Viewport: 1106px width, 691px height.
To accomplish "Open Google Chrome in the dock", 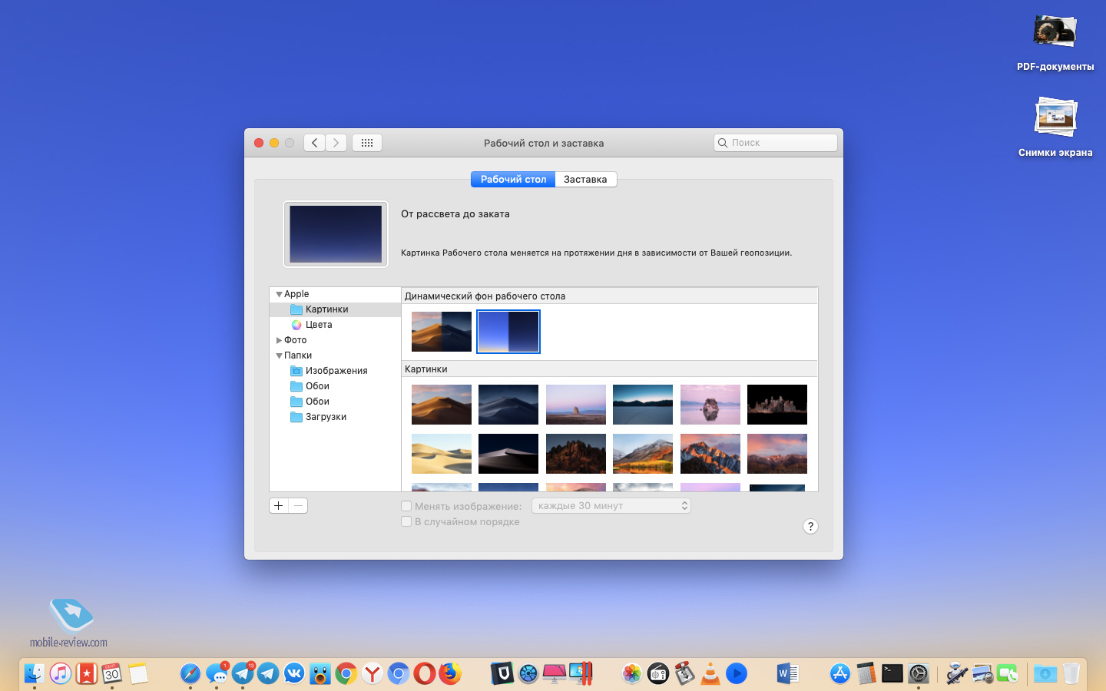I will tap(346, 673).
